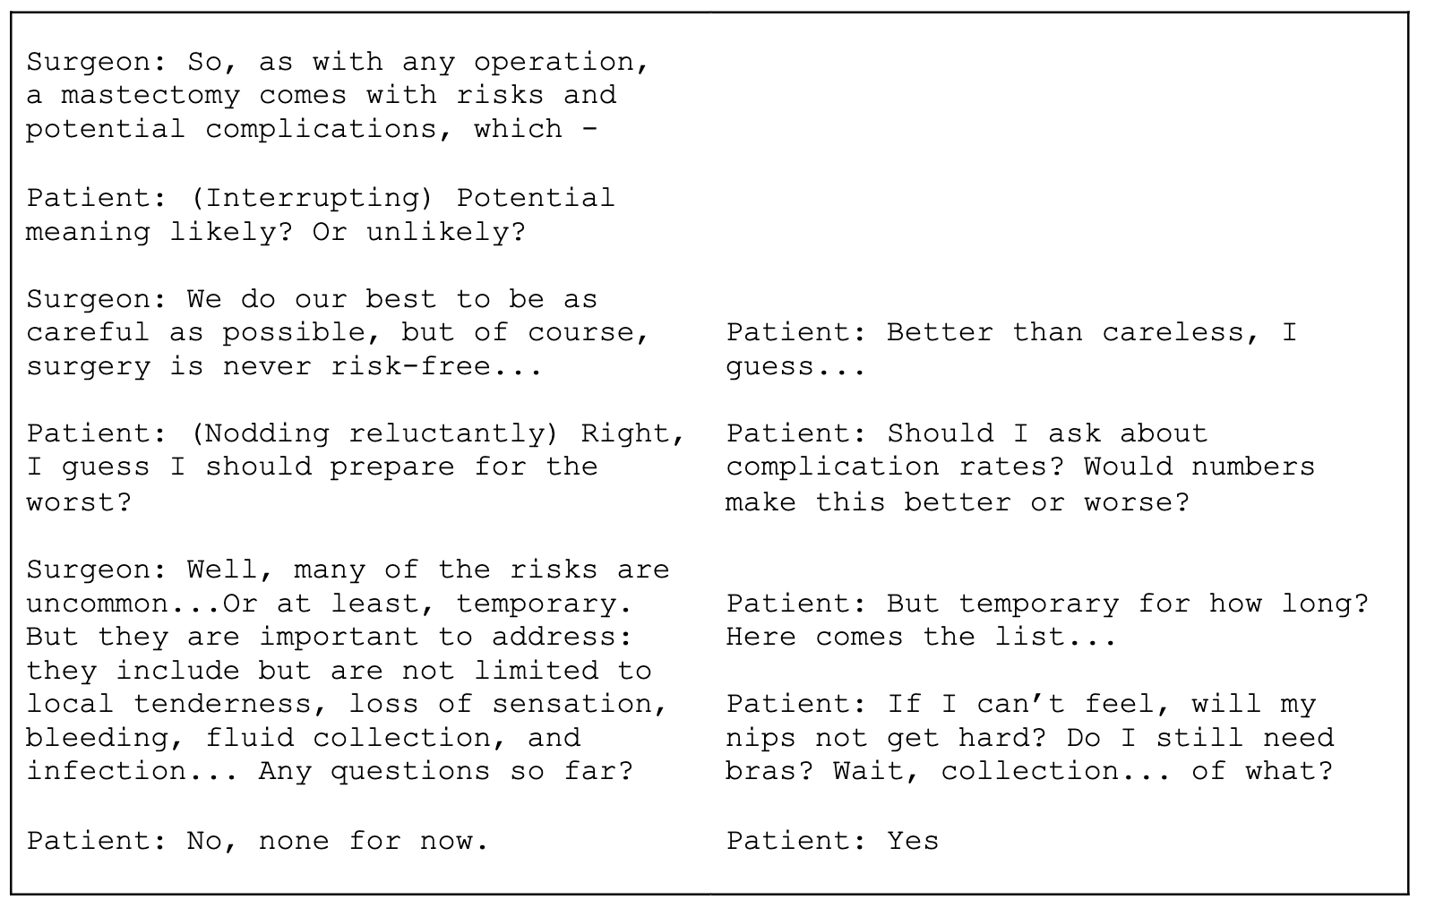Click "complication rates? Would numbers" text

[1020, 467]
